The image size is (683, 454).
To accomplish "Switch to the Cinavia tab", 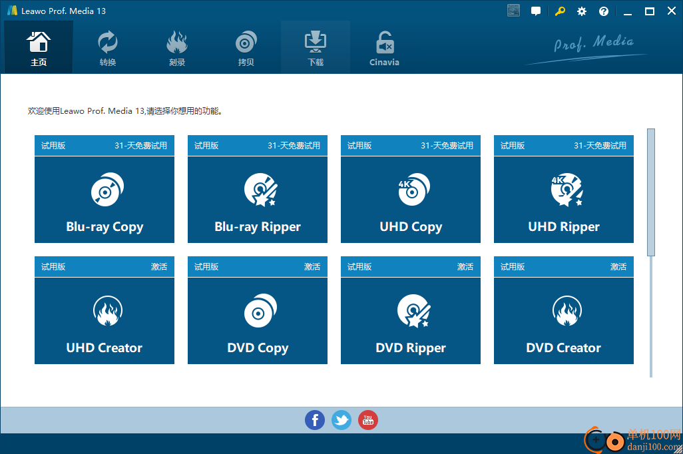I will 384,47.
